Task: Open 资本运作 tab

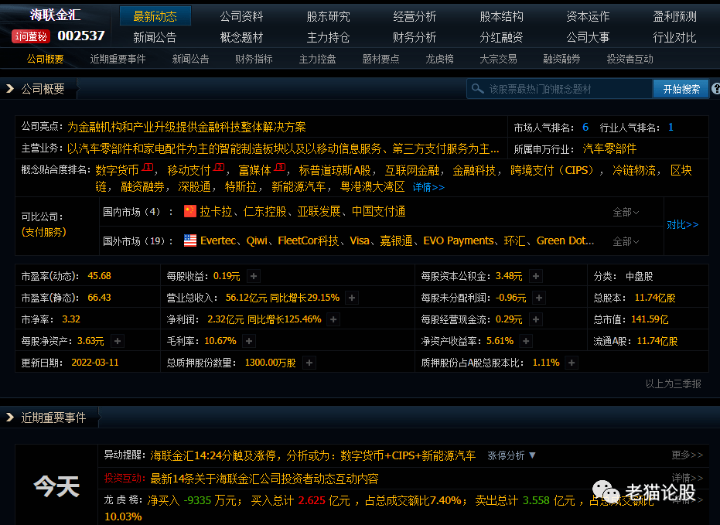Action: tap(588, 16)
